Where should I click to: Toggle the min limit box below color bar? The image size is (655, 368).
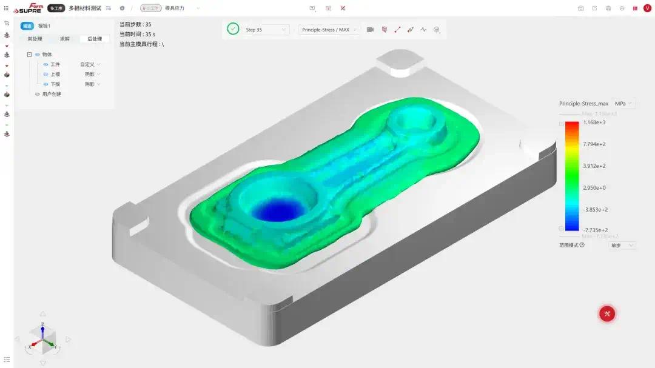tap(562, 229)
